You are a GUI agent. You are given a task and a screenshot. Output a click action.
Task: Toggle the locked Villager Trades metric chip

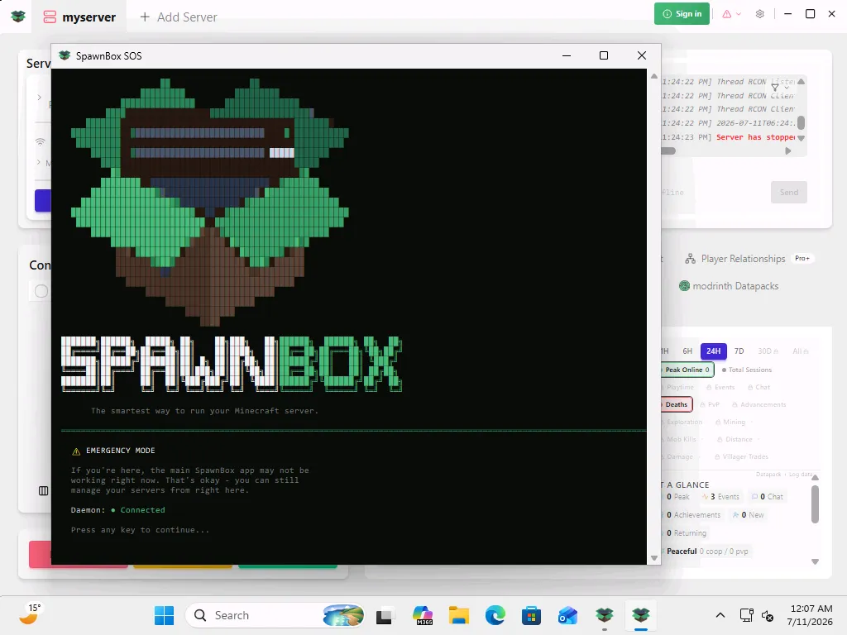tap(740, 456)
